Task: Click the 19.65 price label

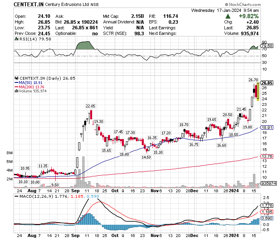Action: pos(212,120)
